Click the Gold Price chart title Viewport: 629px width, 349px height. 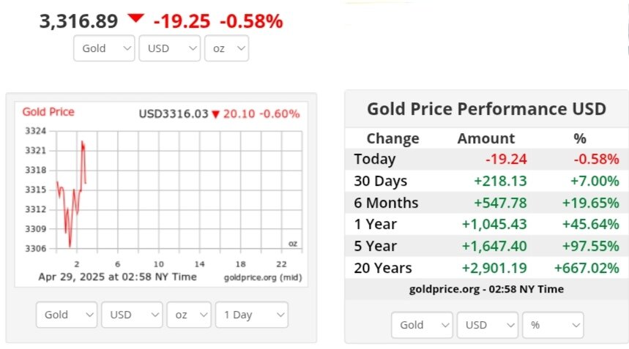(x=48, y=112)
